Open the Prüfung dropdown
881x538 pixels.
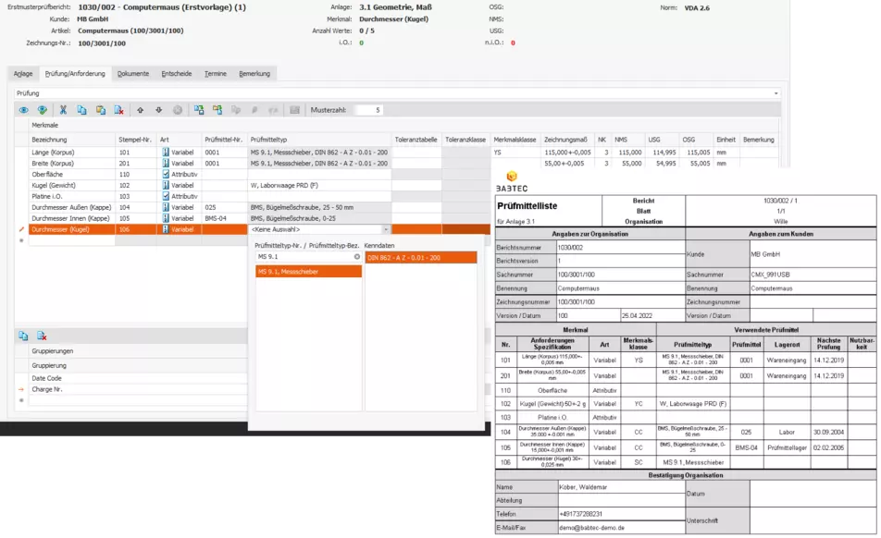pos(776,93)
